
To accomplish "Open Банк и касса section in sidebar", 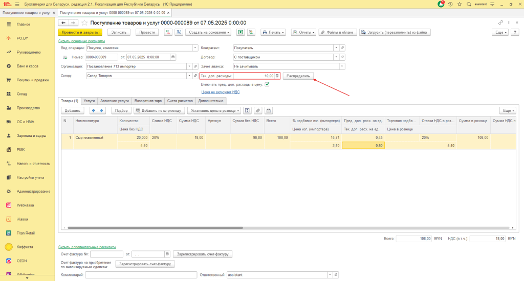I will pyautogui.click(x=27, y=66).
